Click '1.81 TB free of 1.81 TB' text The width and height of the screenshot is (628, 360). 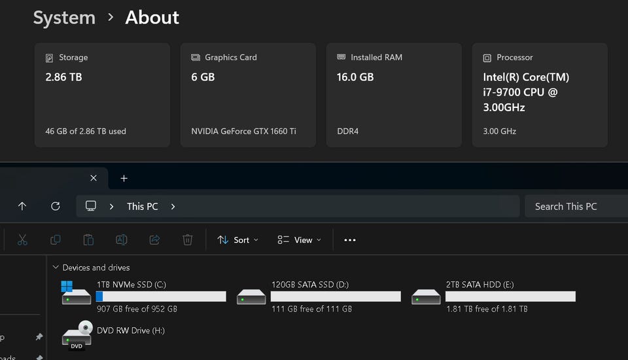(487, 309)
